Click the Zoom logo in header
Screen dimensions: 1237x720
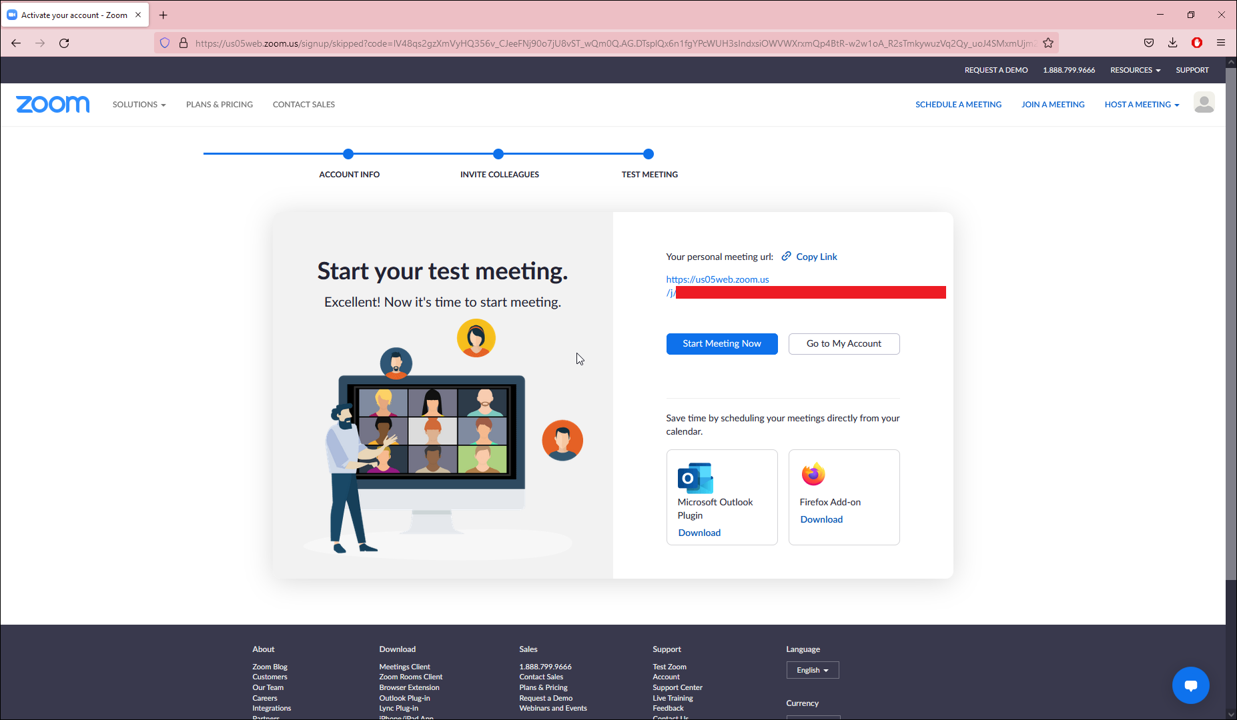(53, 105)
